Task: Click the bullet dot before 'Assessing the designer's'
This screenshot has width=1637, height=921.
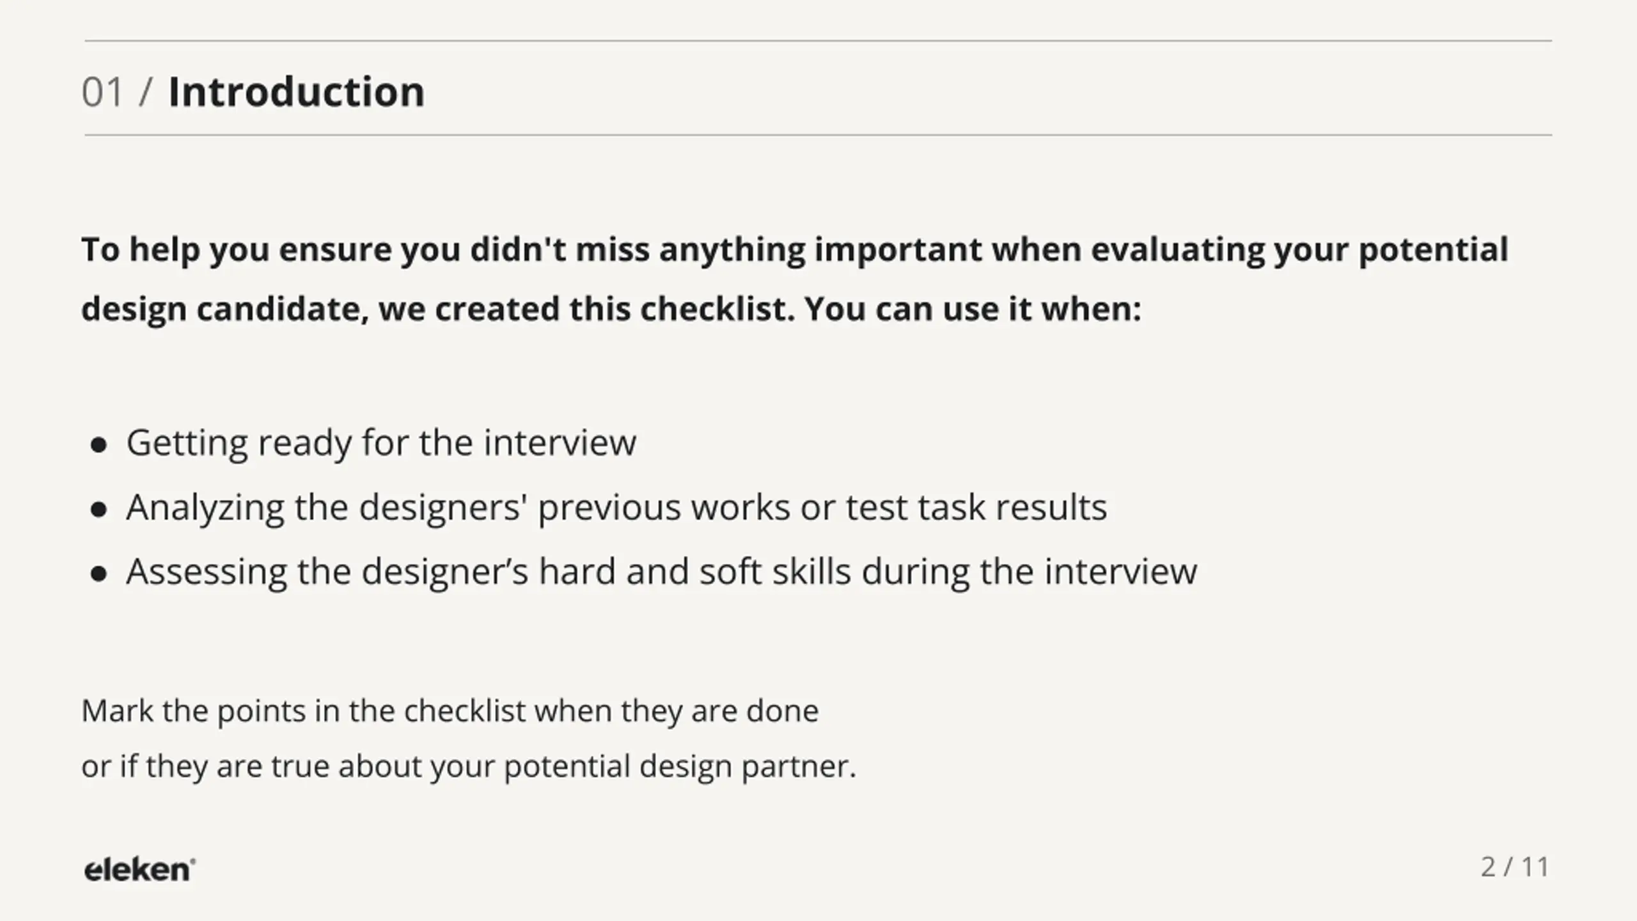Action: coord(98,574)
